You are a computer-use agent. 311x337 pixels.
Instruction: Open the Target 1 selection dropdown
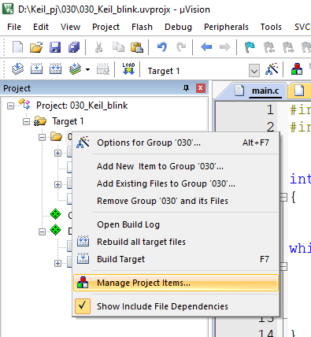[x=254, y=71]
